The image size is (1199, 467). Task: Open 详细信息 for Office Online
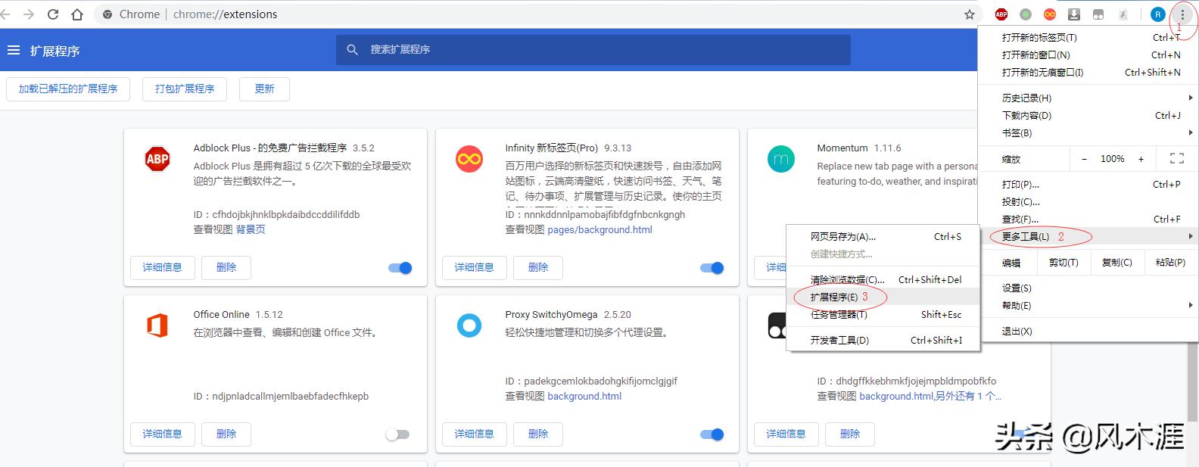162,434
